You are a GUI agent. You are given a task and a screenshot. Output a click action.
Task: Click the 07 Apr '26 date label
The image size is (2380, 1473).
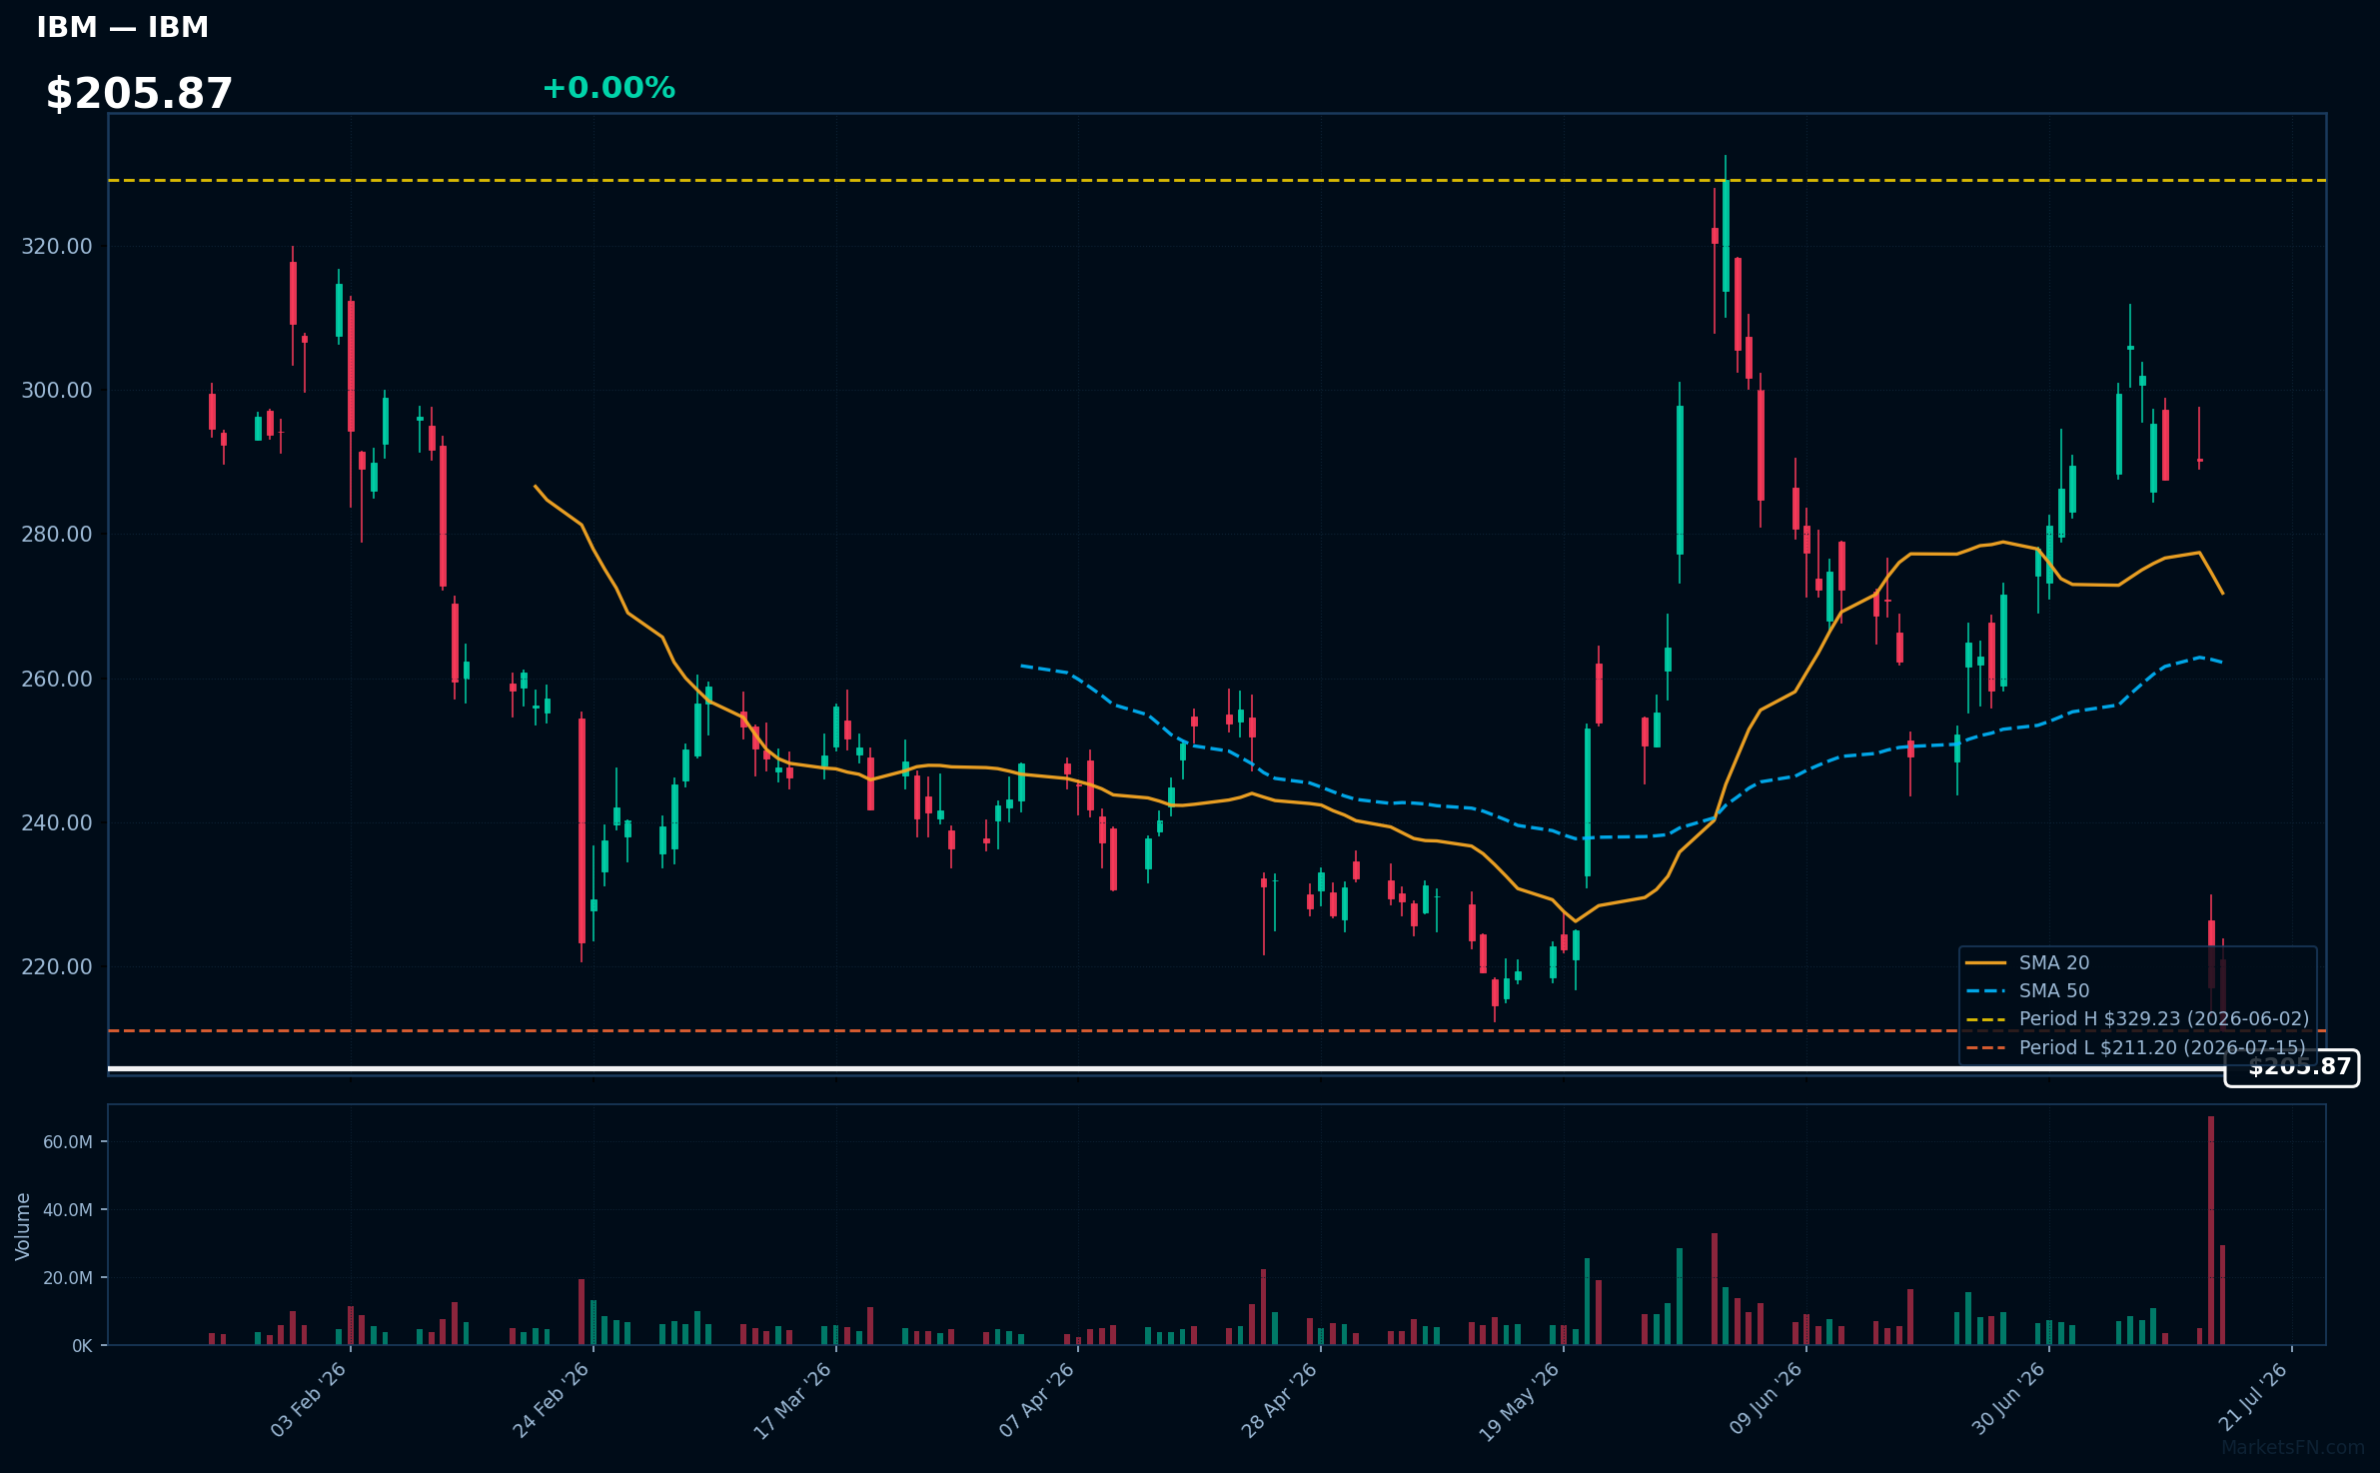1037,1399
